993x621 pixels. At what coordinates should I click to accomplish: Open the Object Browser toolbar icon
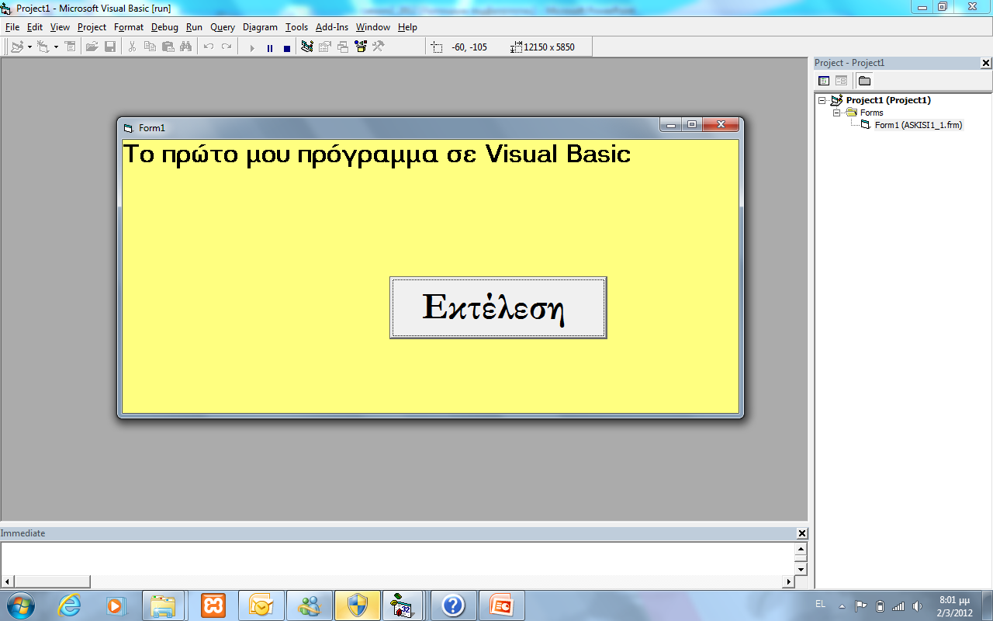click(361, 47)
